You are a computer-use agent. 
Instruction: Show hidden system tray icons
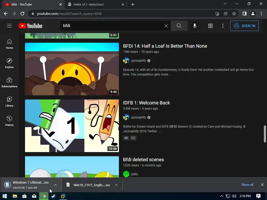222,196
